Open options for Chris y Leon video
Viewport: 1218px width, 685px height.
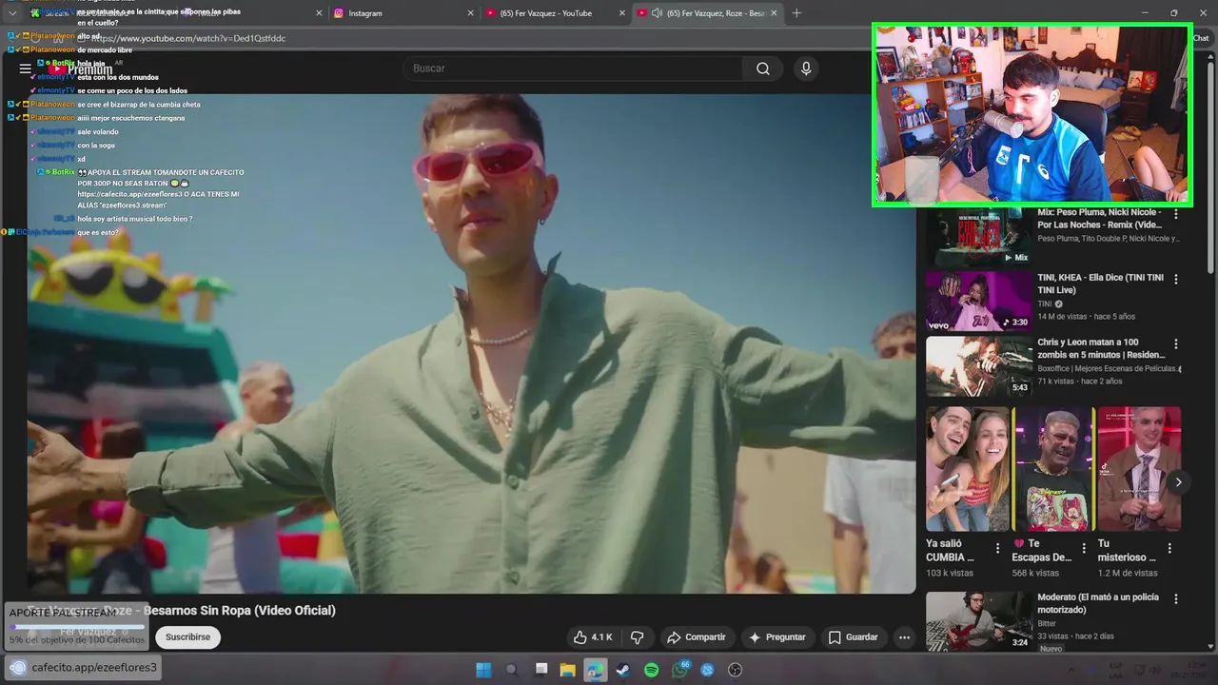[1176, 343]
